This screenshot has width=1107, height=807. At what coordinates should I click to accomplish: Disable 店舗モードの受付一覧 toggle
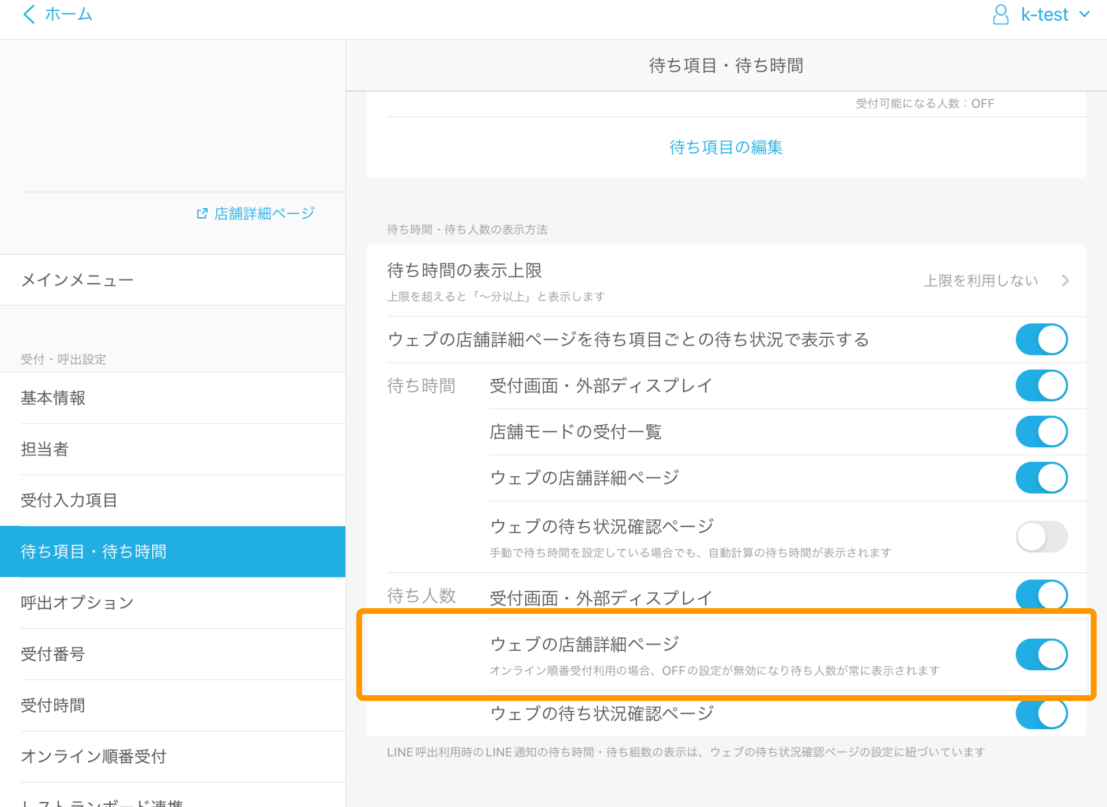tap(1041, 432)
